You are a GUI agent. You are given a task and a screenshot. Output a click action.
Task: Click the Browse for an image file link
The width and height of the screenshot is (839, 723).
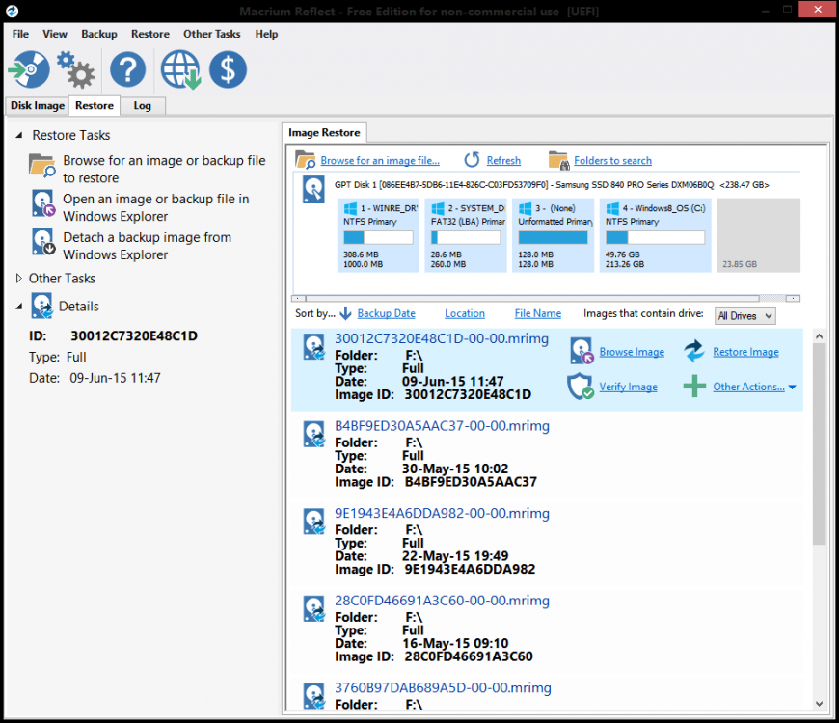[380, 160]
